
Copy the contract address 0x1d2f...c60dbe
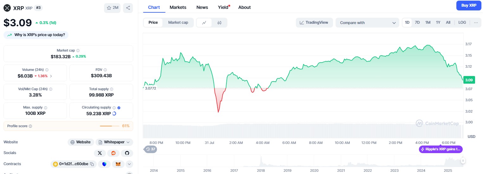tap(92, 164)
